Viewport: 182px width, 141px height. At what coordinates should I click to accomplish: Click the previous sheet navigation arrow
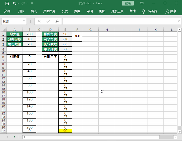(x=7, y=137)
